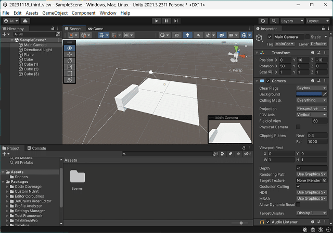Click the scene camera settings icon
The height and width of the screenshot is (233, 333).
point(231,35)
